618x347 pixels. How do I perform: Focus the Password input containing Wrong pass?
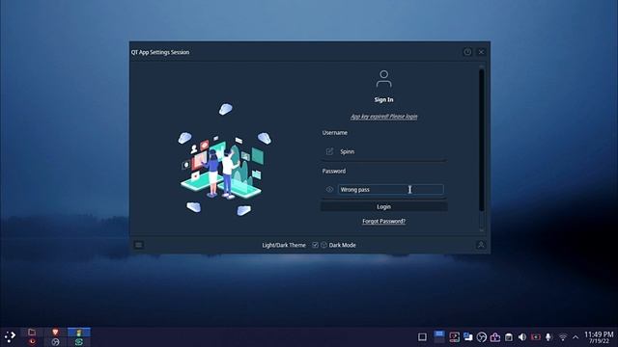point(390,190)
